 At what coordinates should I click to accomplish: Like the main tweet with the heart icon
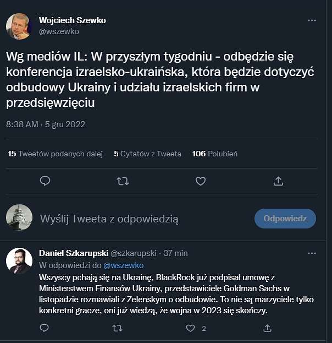201,181
